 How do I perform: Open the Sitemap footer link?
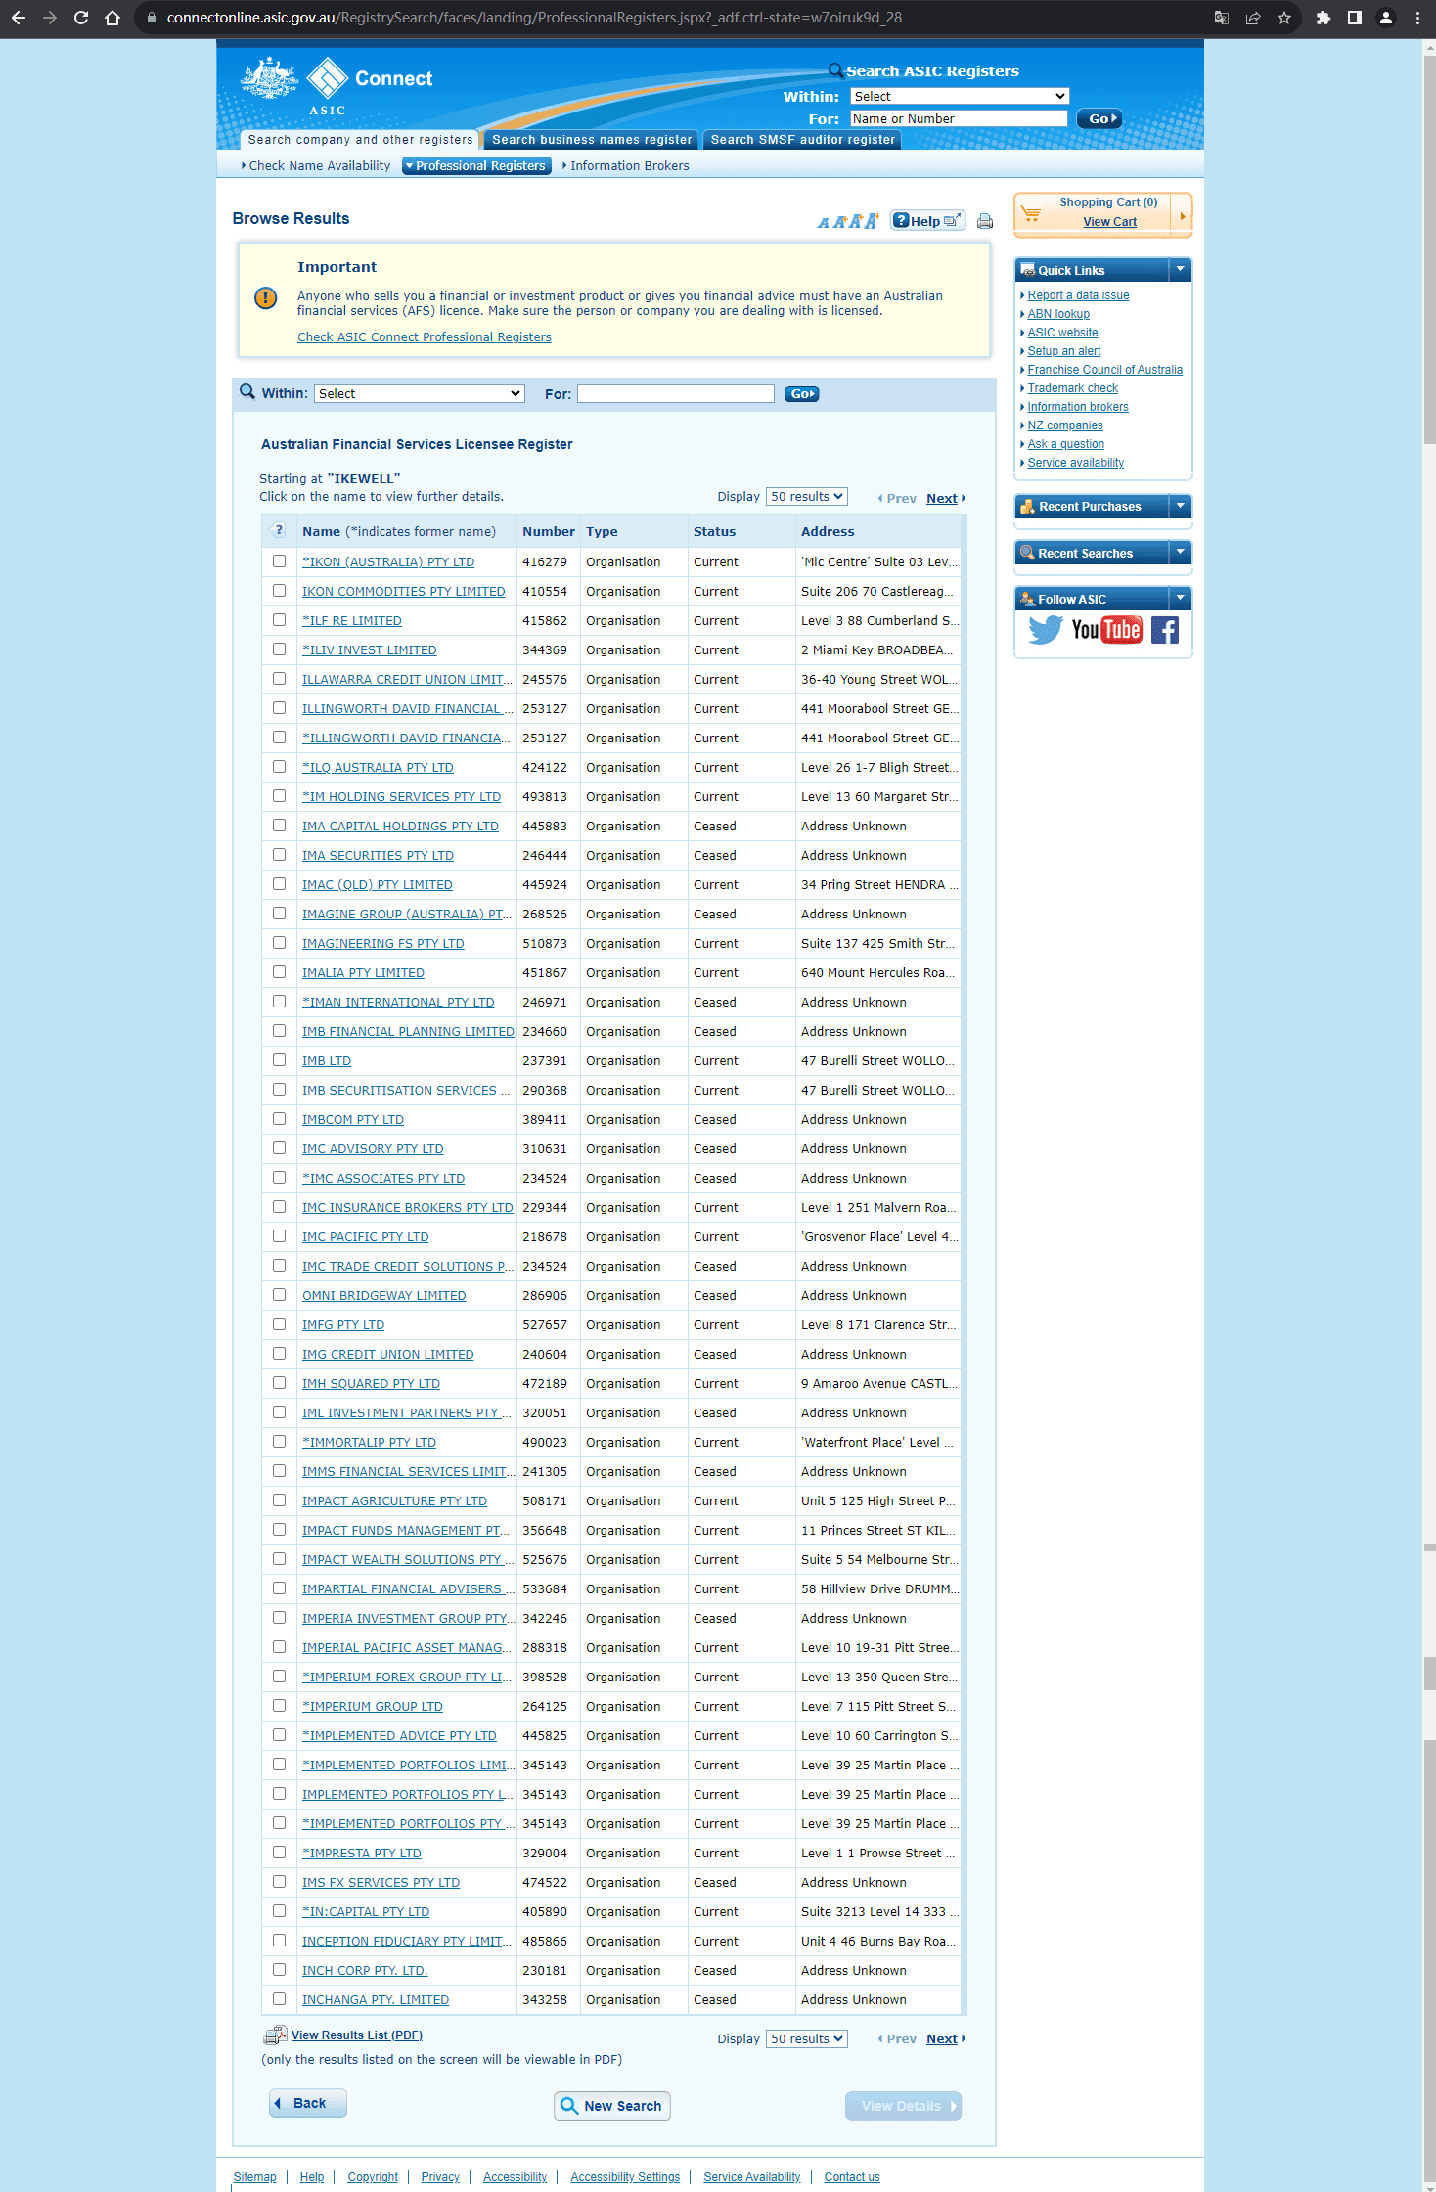pyautogui.click(x=254, y=2177)
